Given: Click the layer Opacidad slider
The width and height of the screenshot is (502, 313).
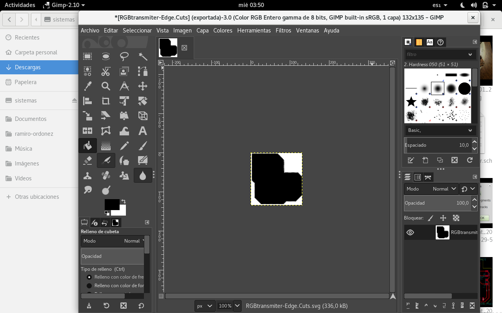Looking at the screenshot, I should coord(437,203).
